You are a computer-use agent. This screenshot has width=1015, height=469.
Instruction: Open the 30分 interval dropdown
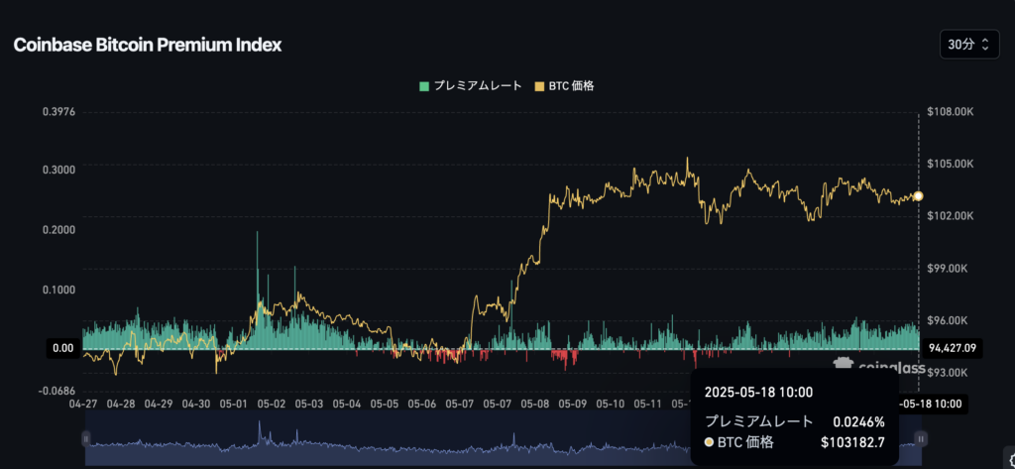969,45
